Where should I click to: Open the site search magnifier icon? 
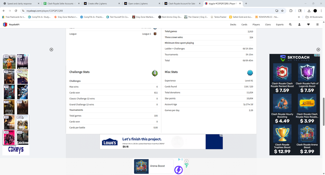coord(290,24)
